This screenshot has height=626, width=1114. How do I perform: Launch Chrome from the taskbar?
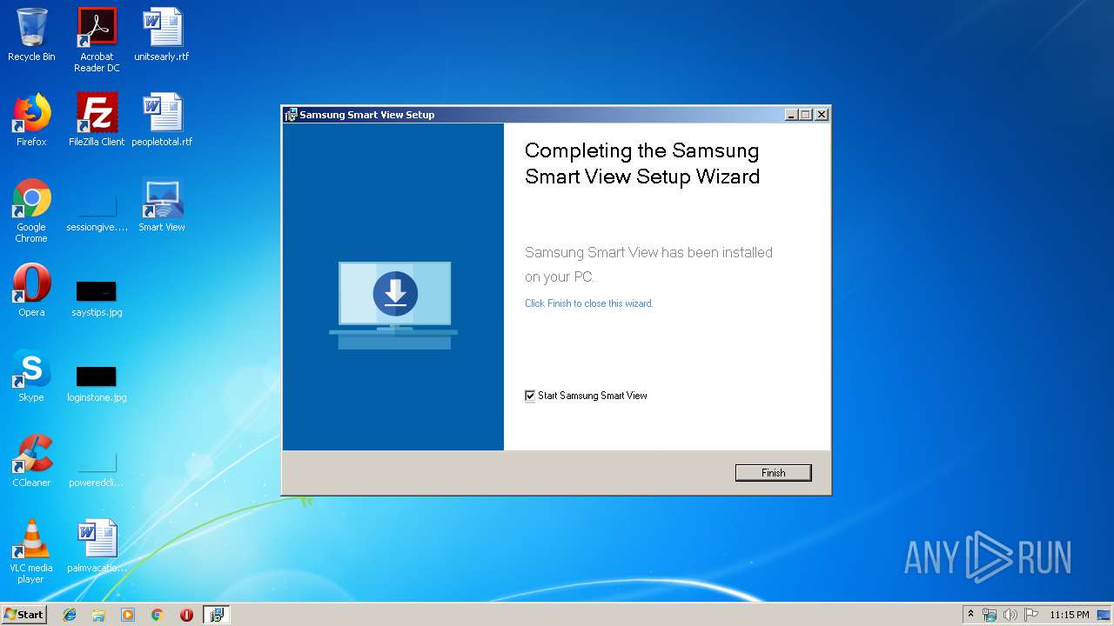[x=158, y=615]
